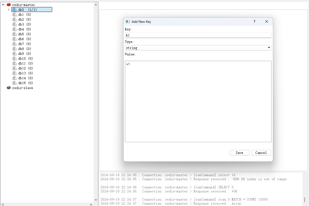The image size is (309, 206).
Task: Click the db0 database icon
Action: coord(14,10)
